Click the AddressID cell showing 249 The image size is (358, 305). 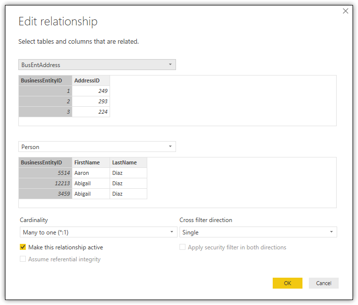[91, 91]
